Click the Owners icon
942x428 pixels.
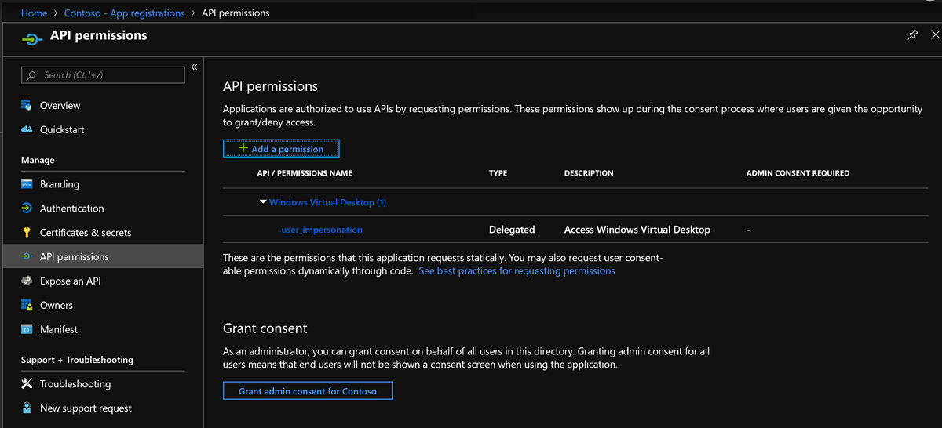[x=27, y=305]
